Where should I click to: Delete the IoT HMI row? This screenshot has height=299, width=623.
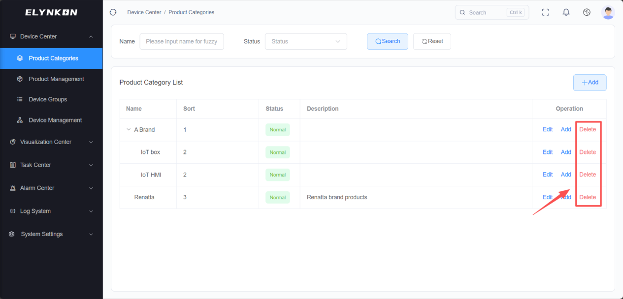(x=588, y=175)
